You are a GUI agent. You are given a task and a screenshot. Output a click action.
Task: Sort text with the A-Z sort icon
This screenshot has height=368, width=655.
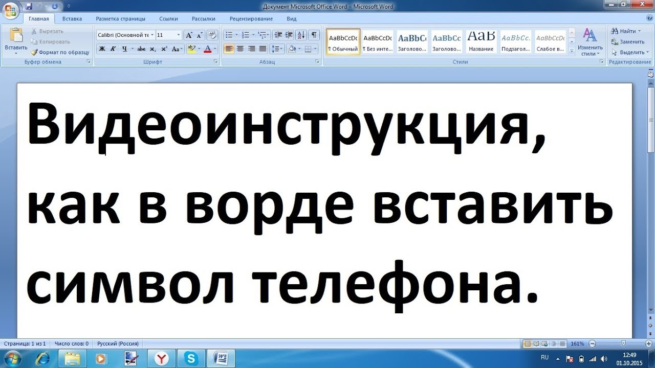coord(301,35)
